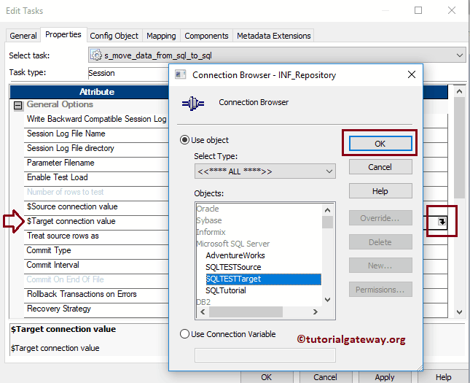Select the Commit Interval attribute row
The height and width of the screenshot is (383, 470).
[96, 265]
